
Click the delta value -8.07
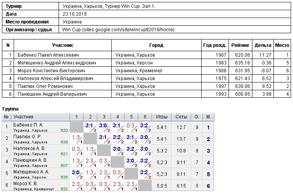click(x=265, y=71)
